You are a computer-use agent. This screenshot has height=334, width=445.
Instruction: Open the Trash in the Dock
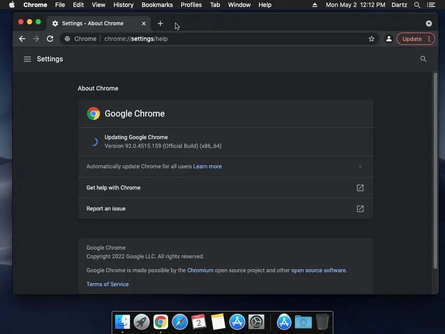[322, 322]
